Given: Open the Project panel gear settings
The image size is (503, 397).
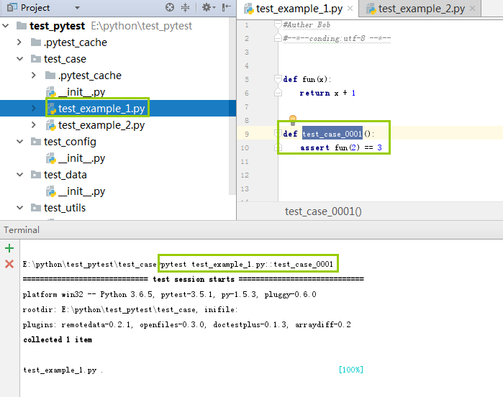Looking at the screenshot, I should pyautogui.click(x=209, y=7).
